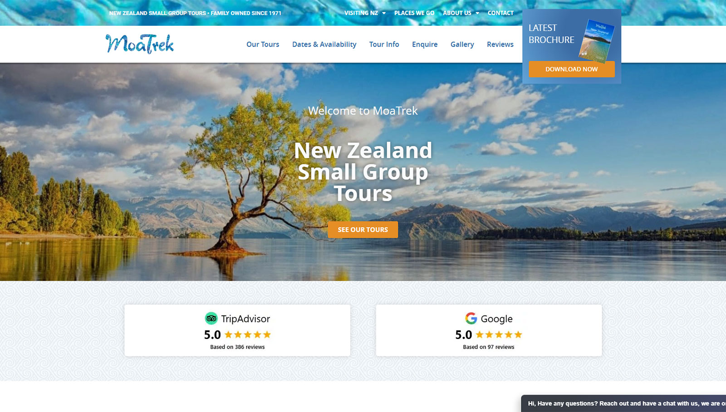Open the Contact page link
726x412 pixels.
(x=500, y=13)
